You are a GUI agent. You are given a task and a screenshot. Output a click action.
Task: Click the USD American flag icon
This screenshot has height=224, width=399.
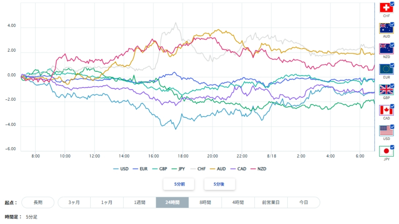386,131
